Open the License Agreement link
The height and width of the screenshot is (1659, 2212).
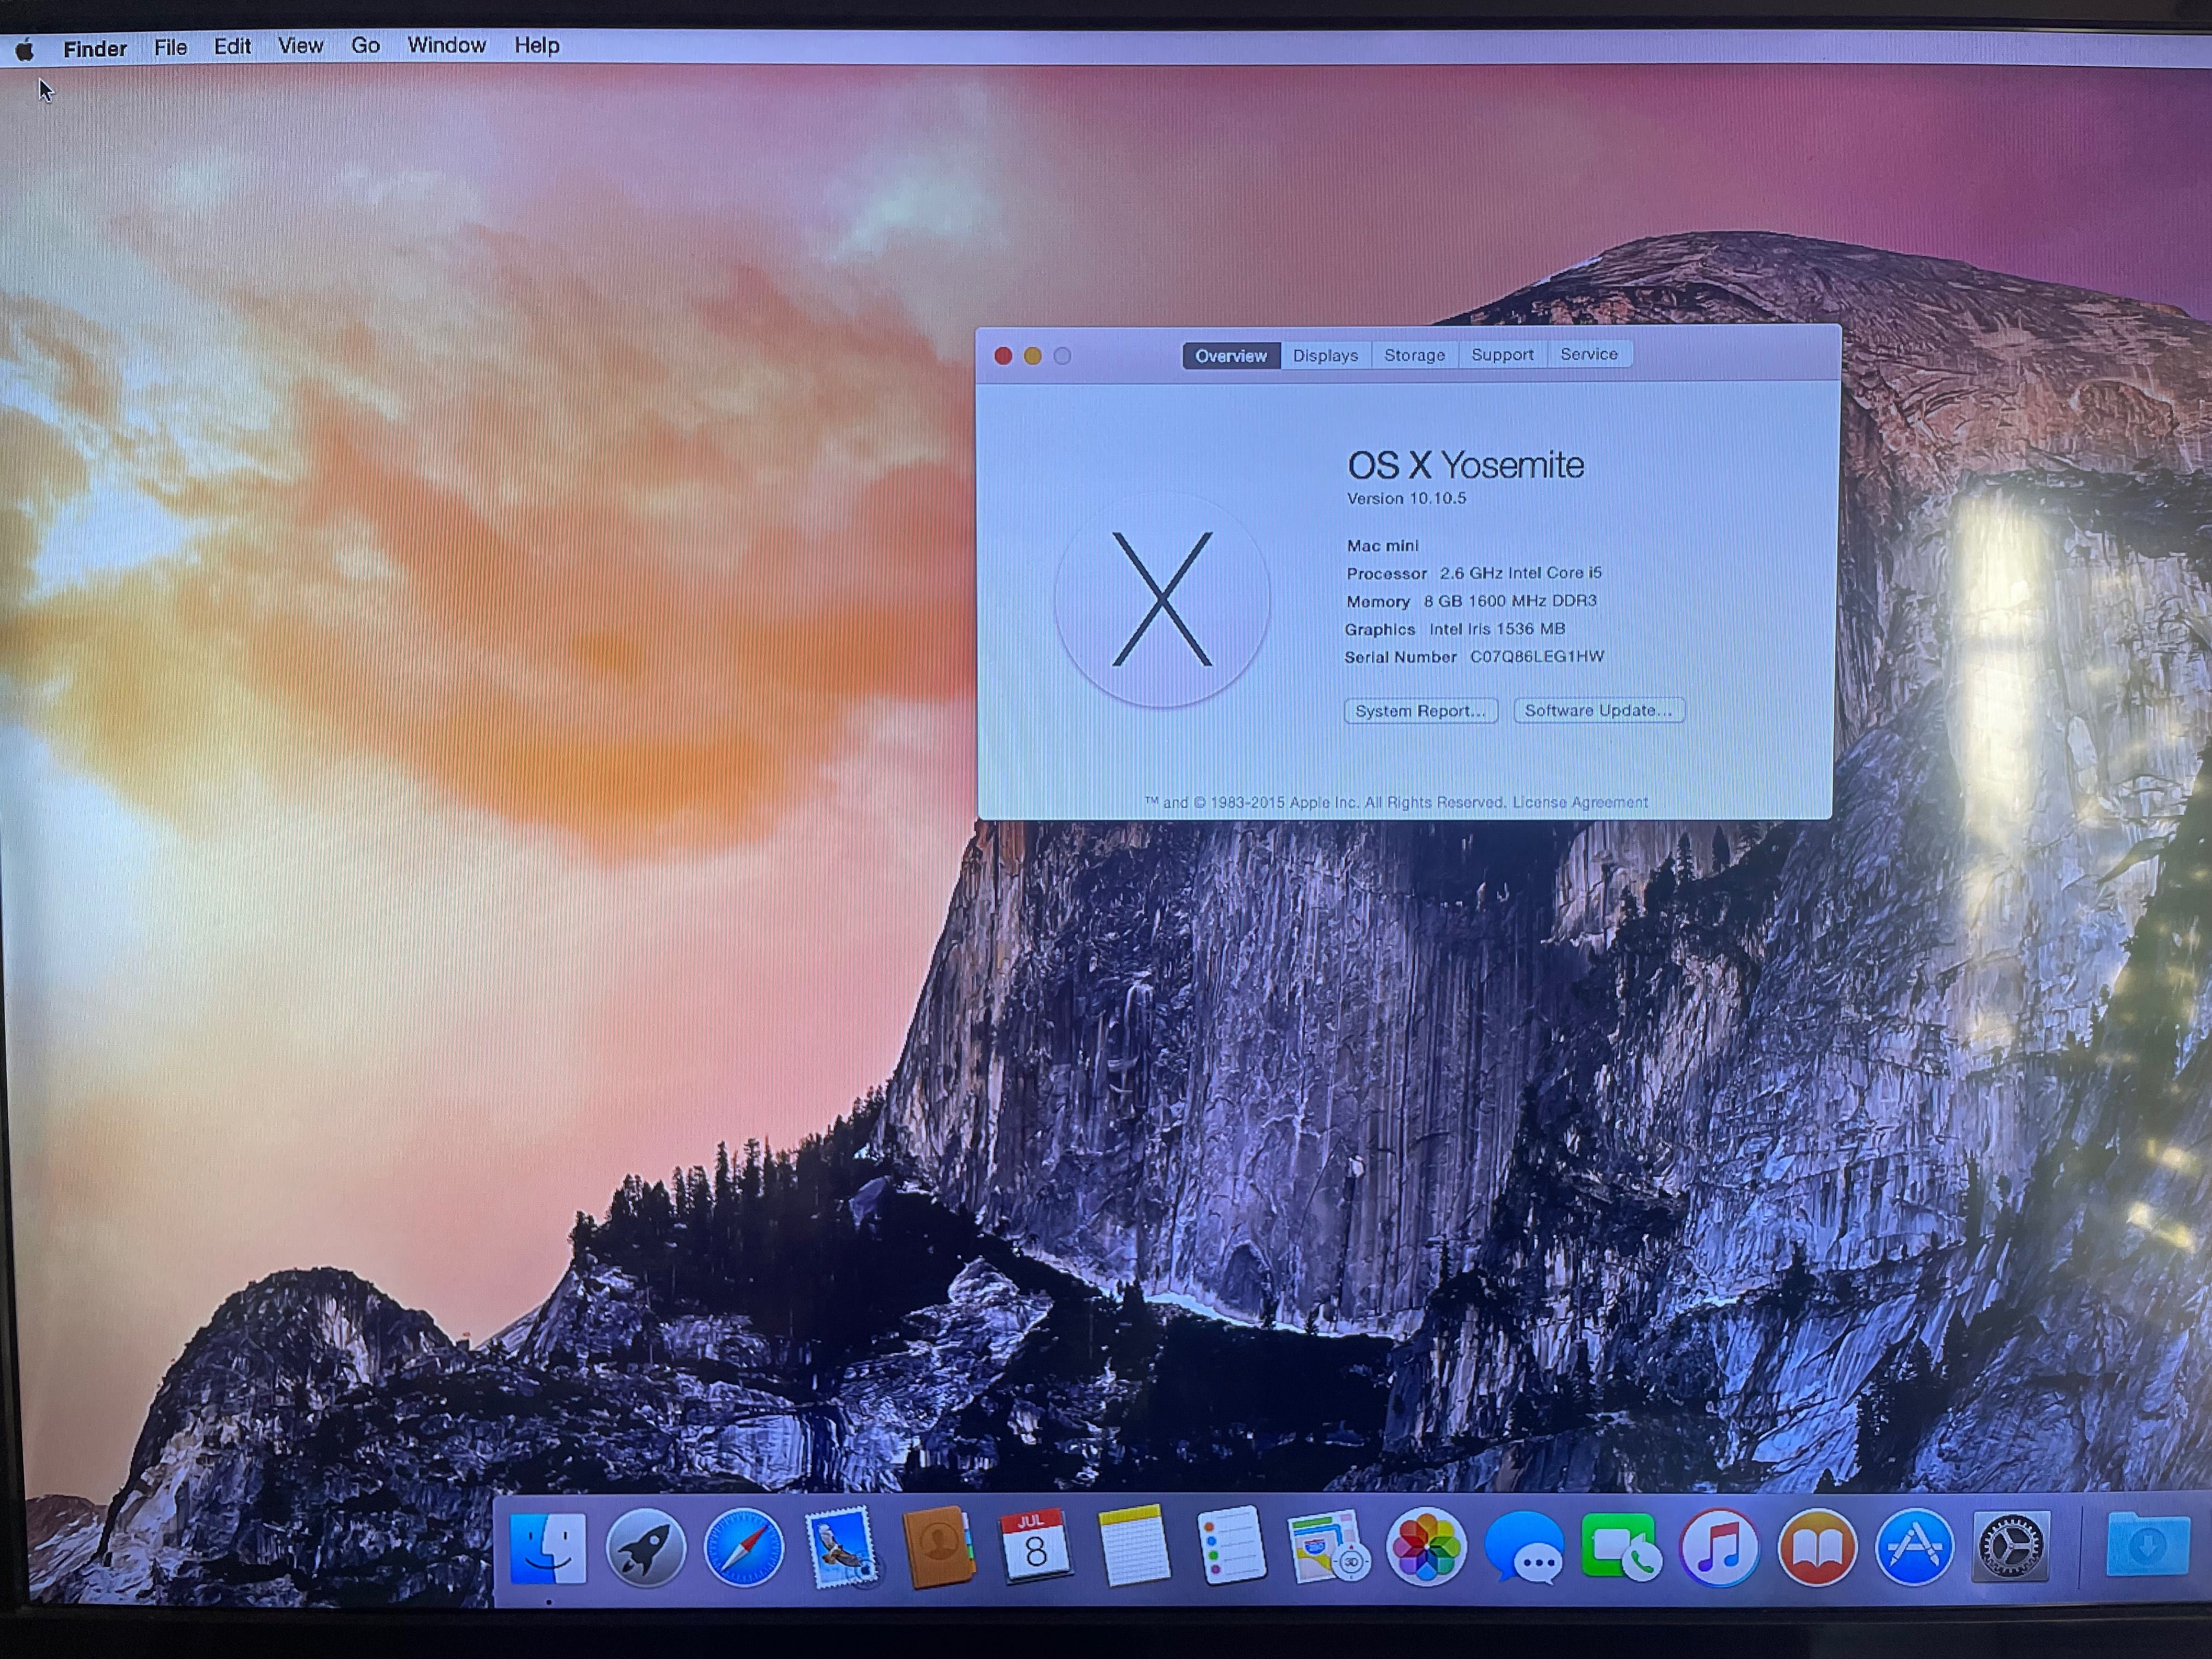[x=1580, y=802]
